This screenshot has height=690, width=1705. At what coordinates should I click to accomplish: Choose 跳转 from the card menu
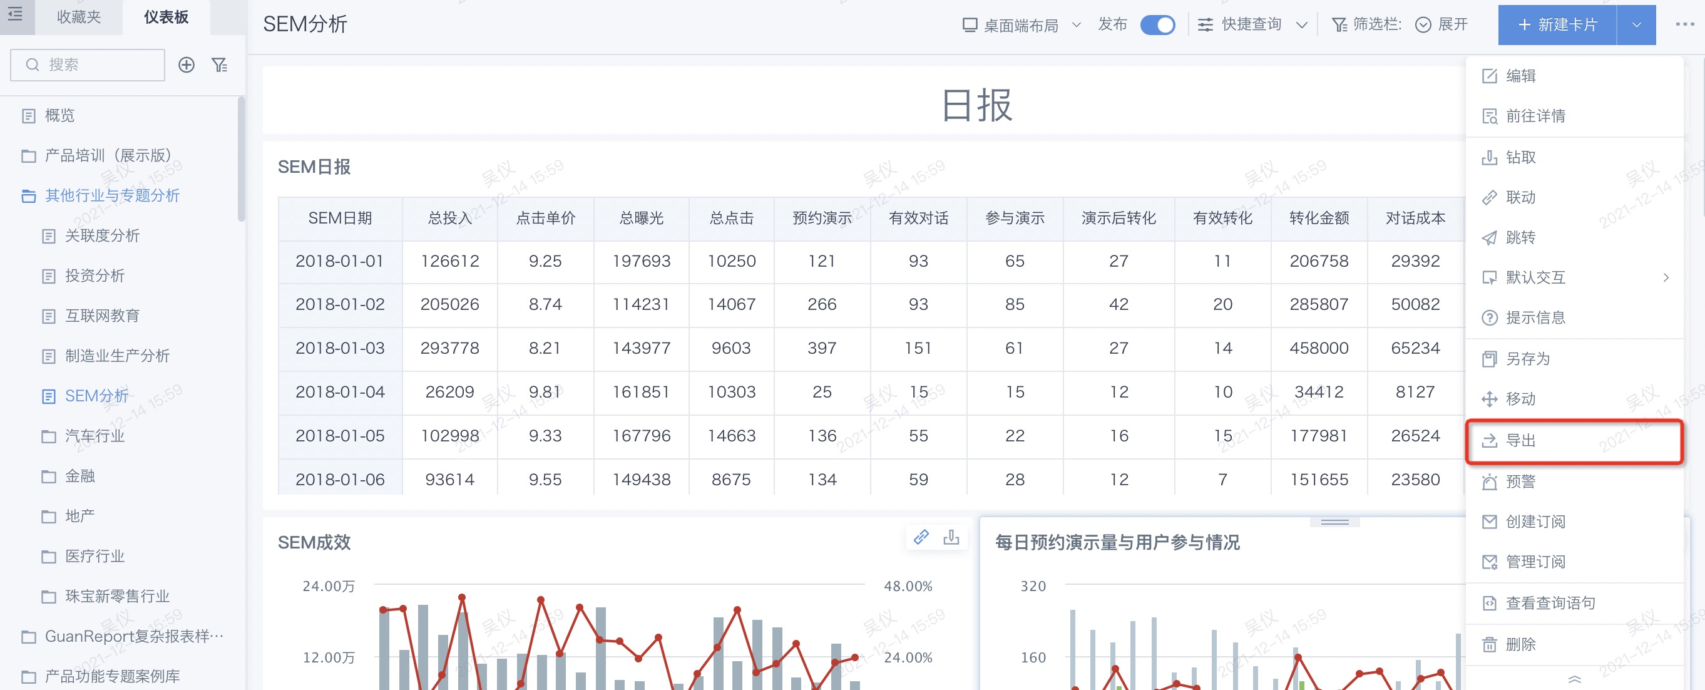click(1575, 238)
